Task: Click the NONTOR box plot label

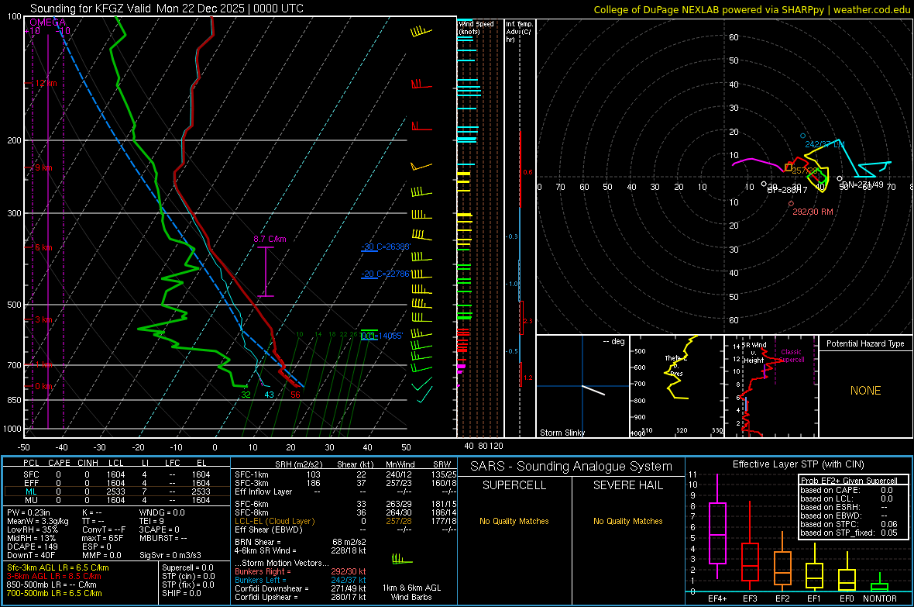Action: tap(880, 598)
